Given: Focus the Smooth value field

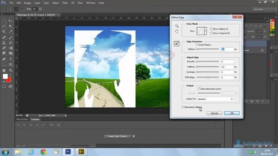Looking at the screenshot, I should pos(227,62).
